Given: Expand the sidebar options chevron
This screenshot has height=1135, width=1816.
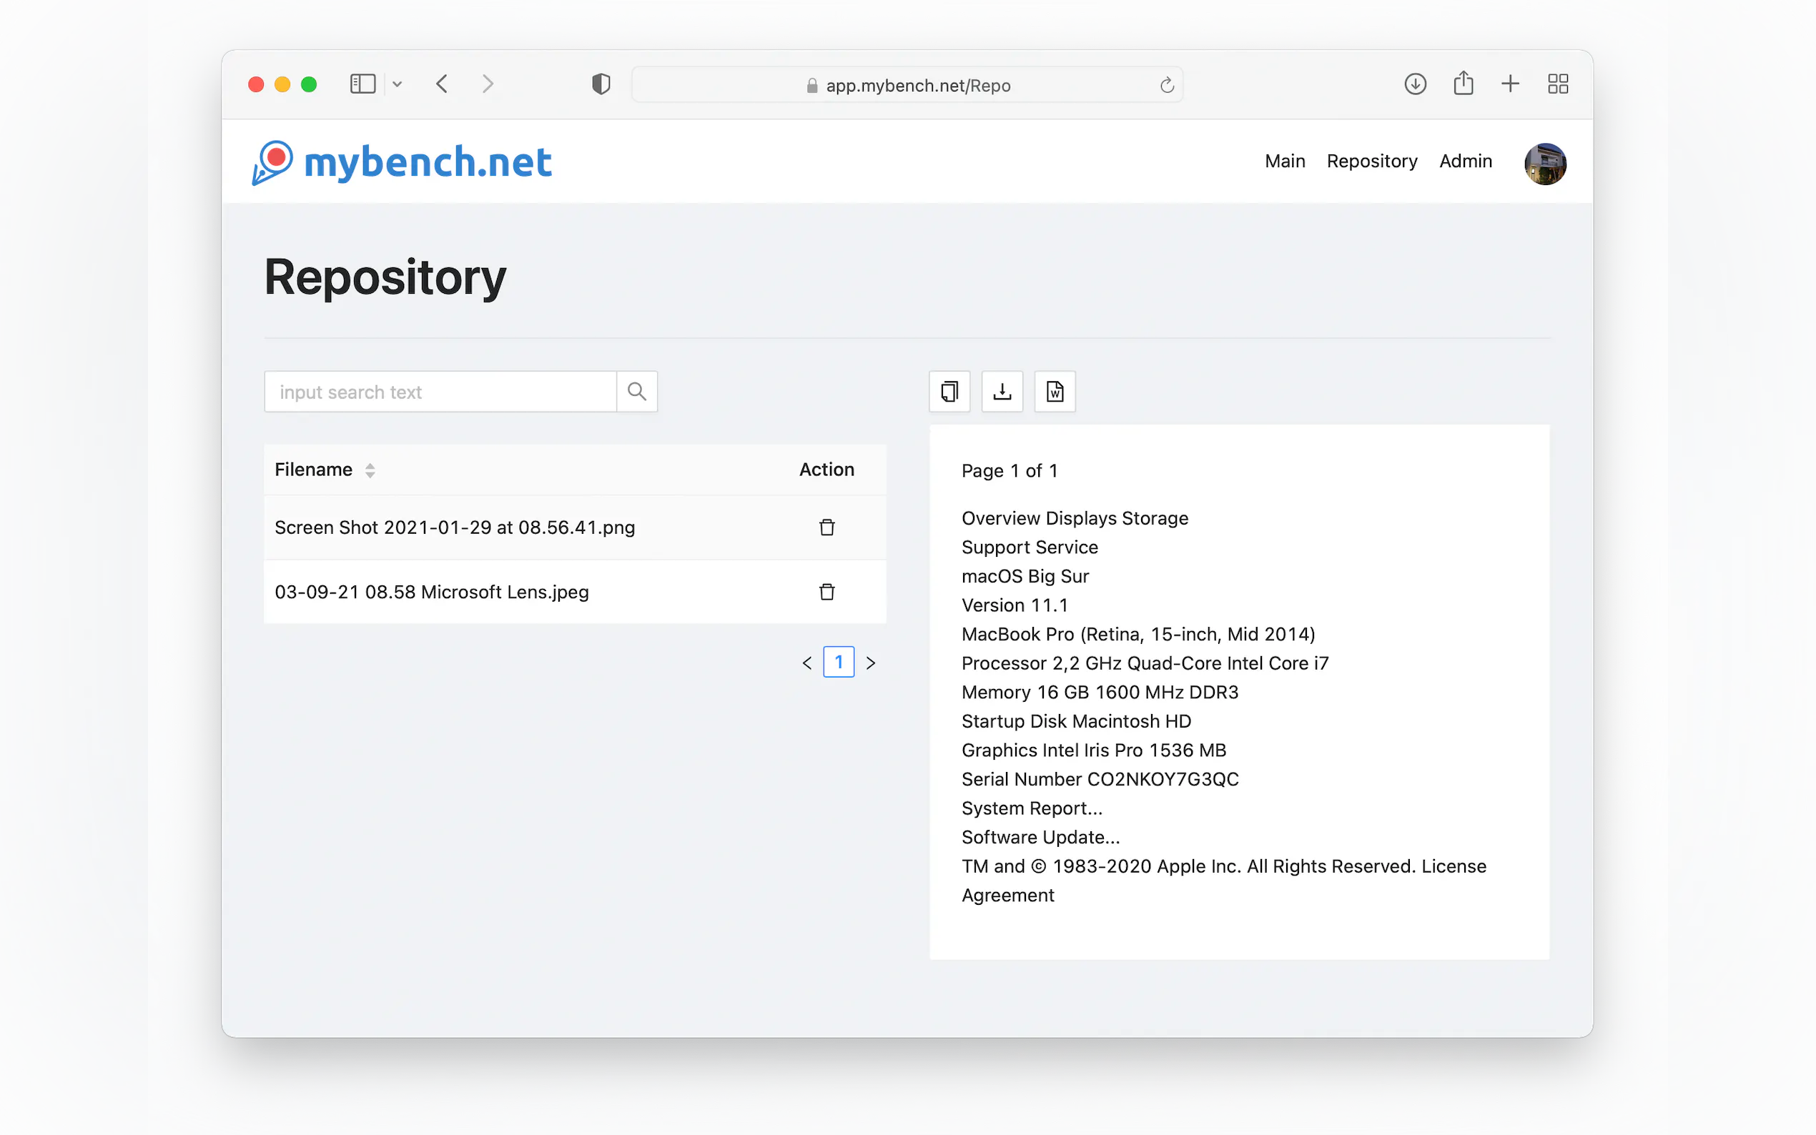Looking at the screenshot, I should [397, 85].
